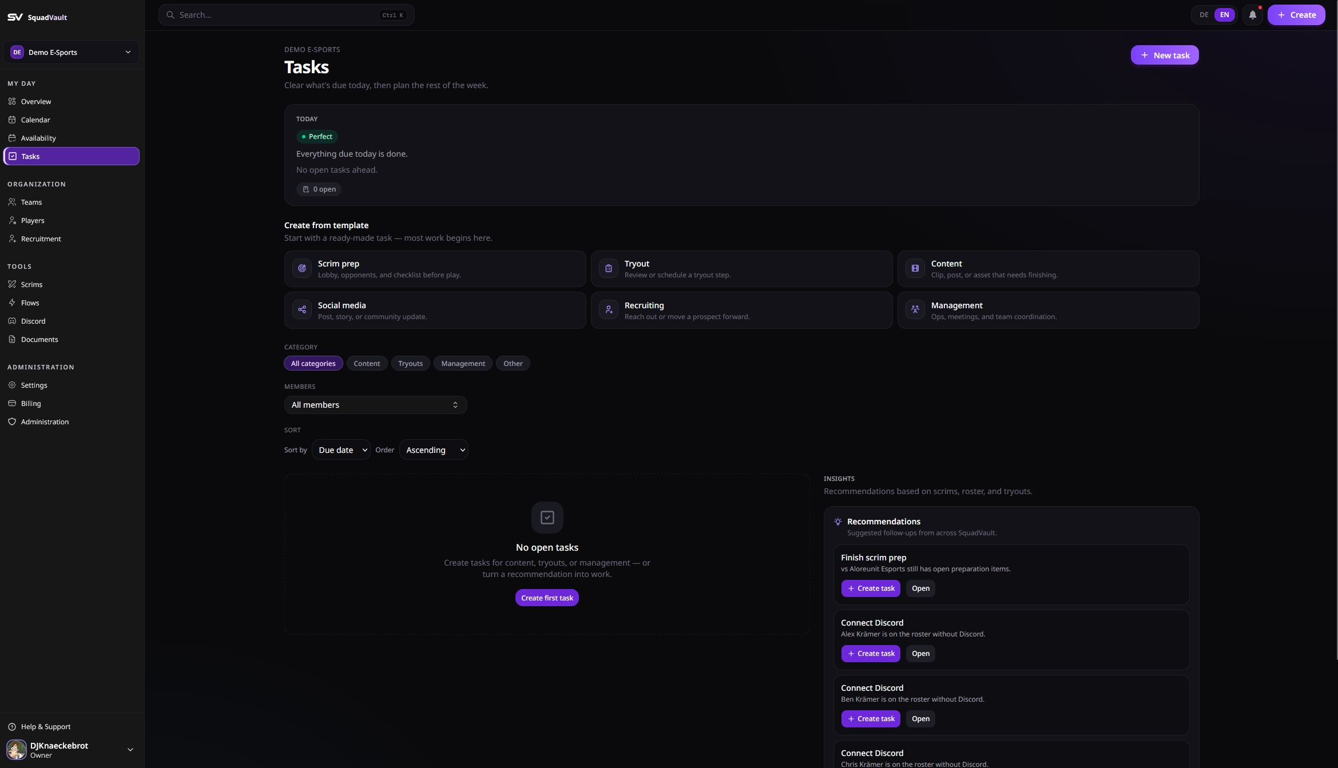Click the Create first task button
This screenshot has width=1338, height=768.
[x=547, y=598]
